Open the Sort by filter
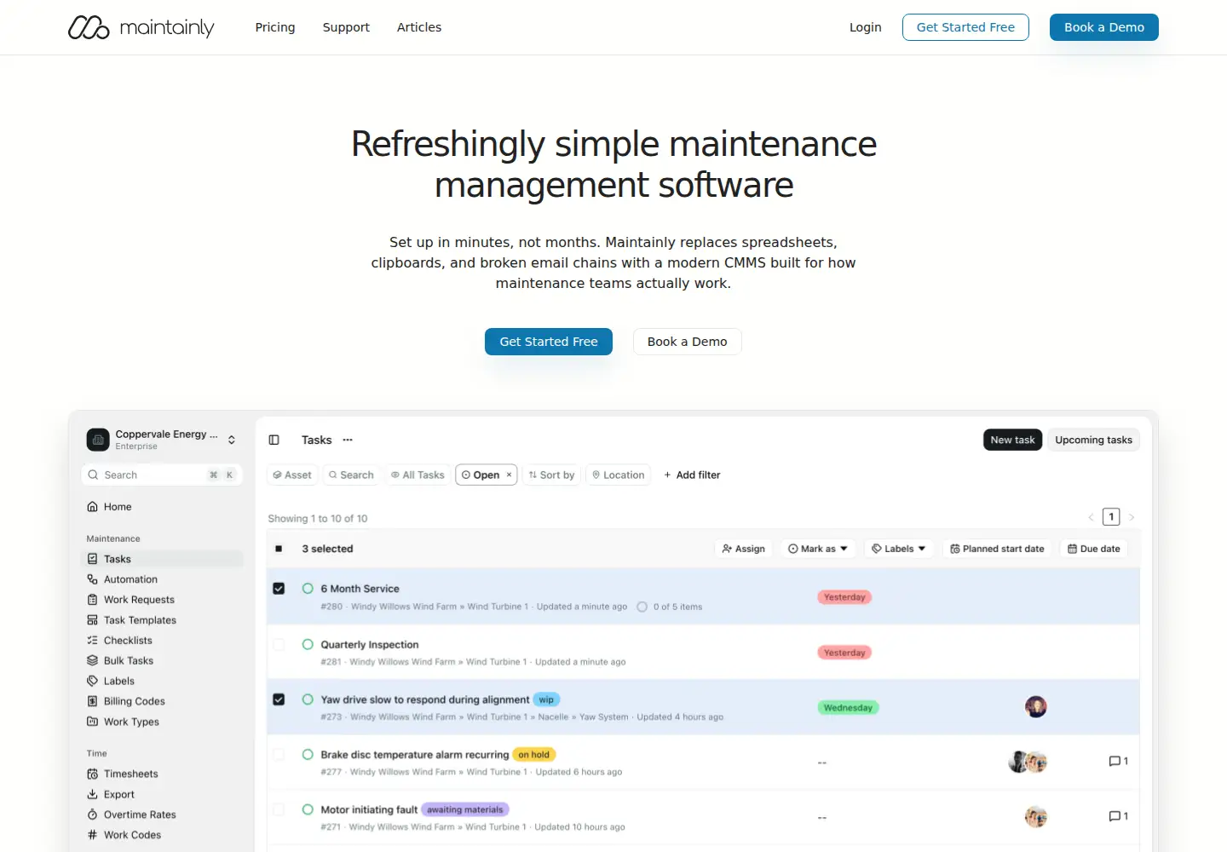Screen dimensions: 1227x852 (x=551, y=475)
